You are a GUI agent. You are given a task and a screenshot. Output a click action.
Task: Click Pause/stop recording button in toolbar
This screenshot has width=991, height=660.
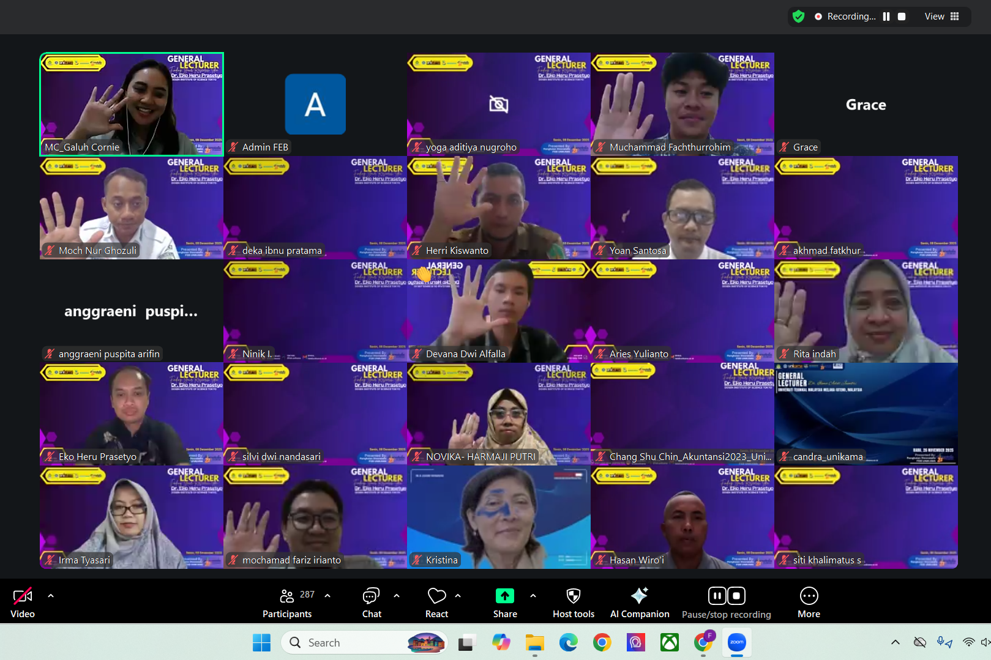(726, 603)
